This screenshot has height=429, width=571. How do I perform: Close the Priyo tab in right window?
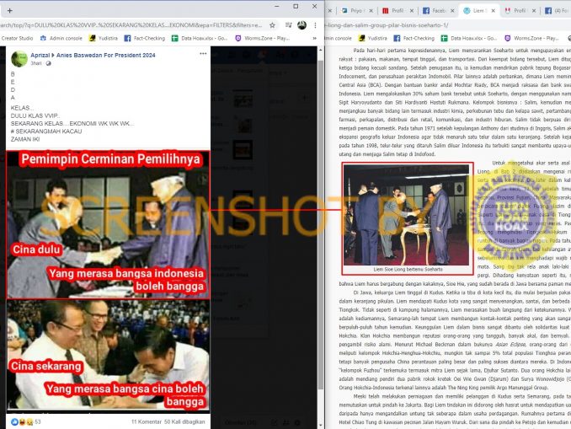371,11
